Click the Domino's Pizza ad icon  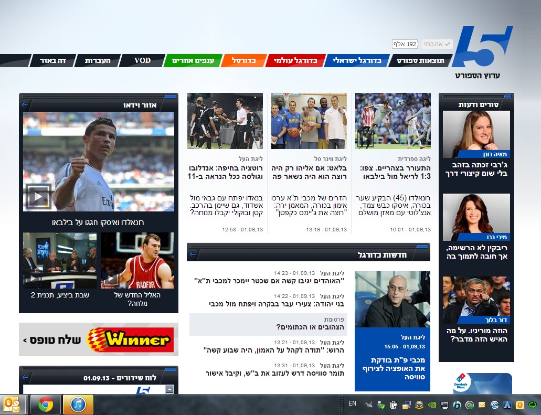(x=462, y=382)
